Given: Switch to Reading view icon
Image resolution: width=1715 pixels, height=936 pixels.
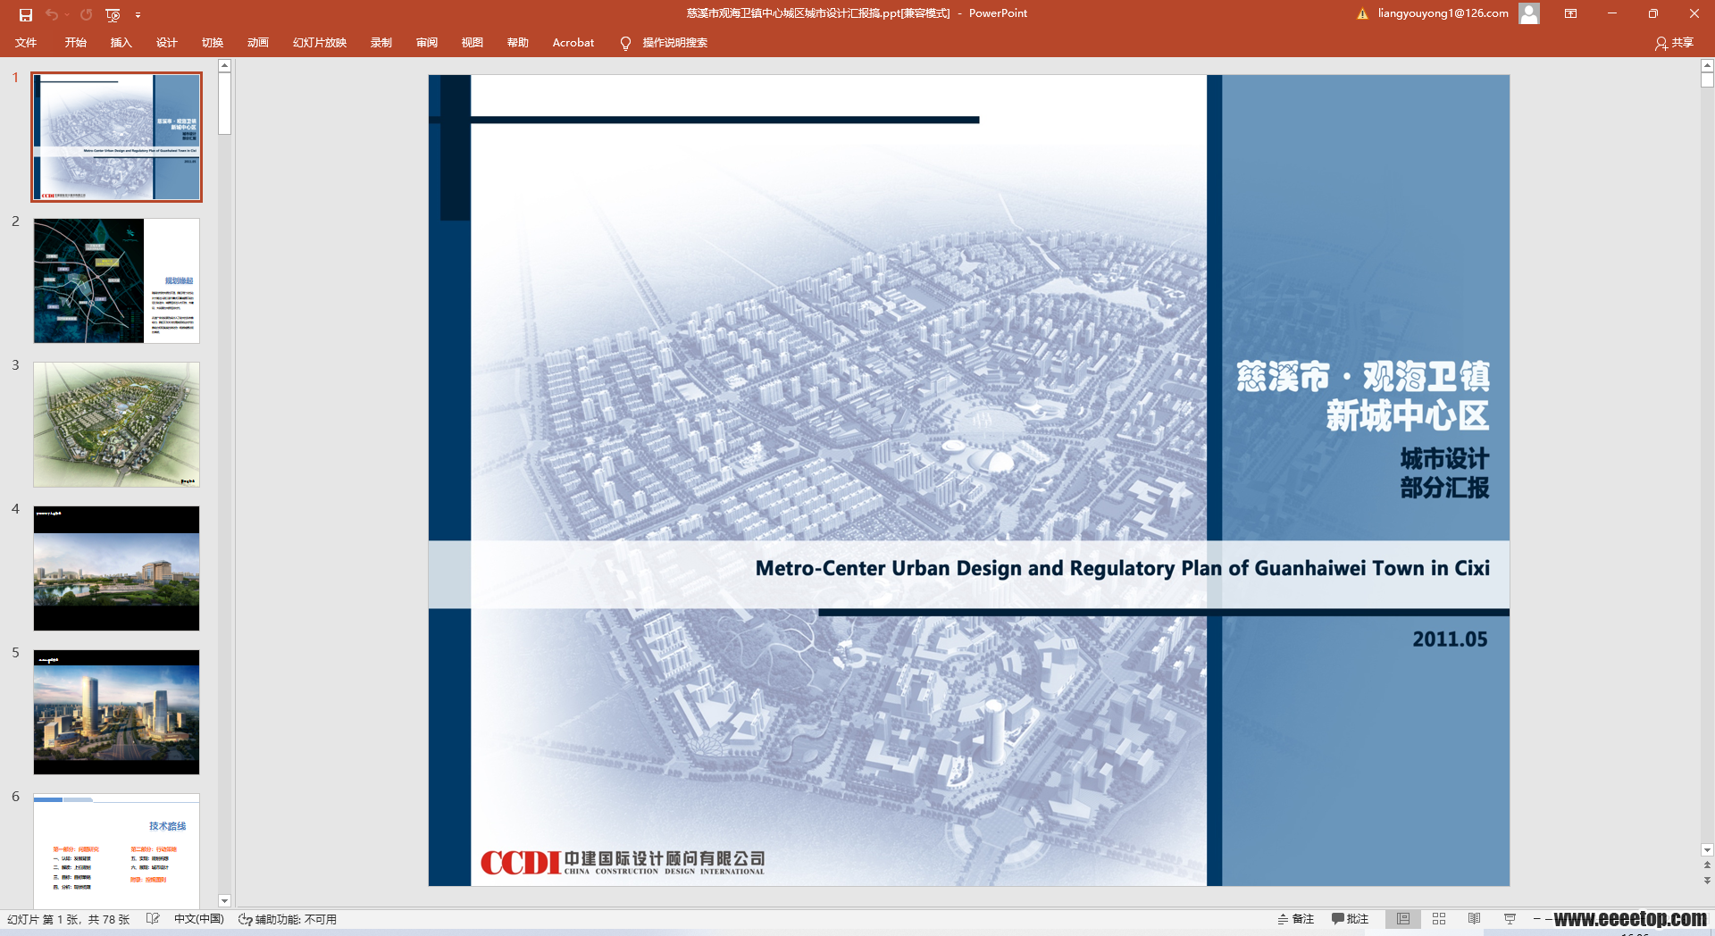Looking at the screenshot, I should [x=1475, y=919].
